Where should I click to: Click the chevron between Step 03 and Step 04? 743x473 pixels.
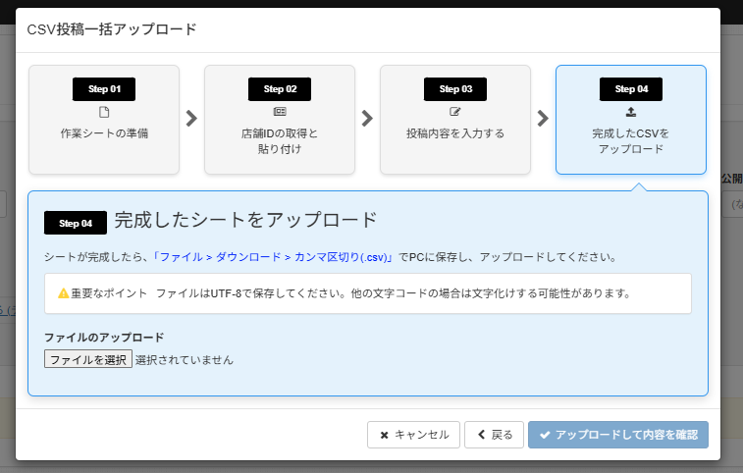[543, 119]
